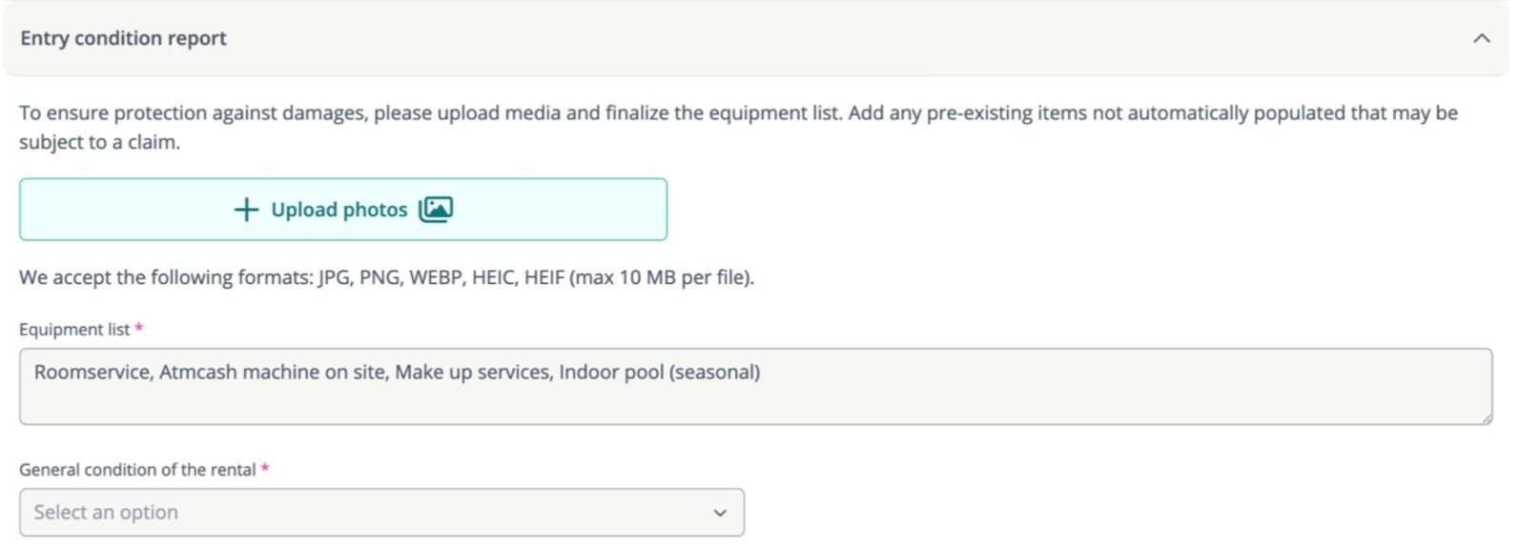Click the Entry condition report section header
This screenshot has height=547, width=1520.
tap(124, 38)
